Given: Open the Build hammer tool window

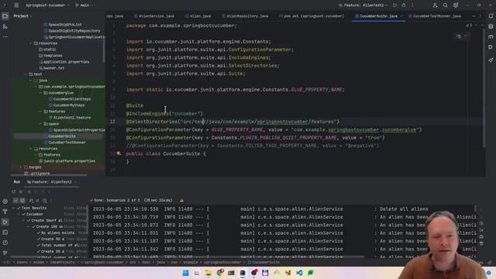Looking at the screenshot, I should [5, 212].
